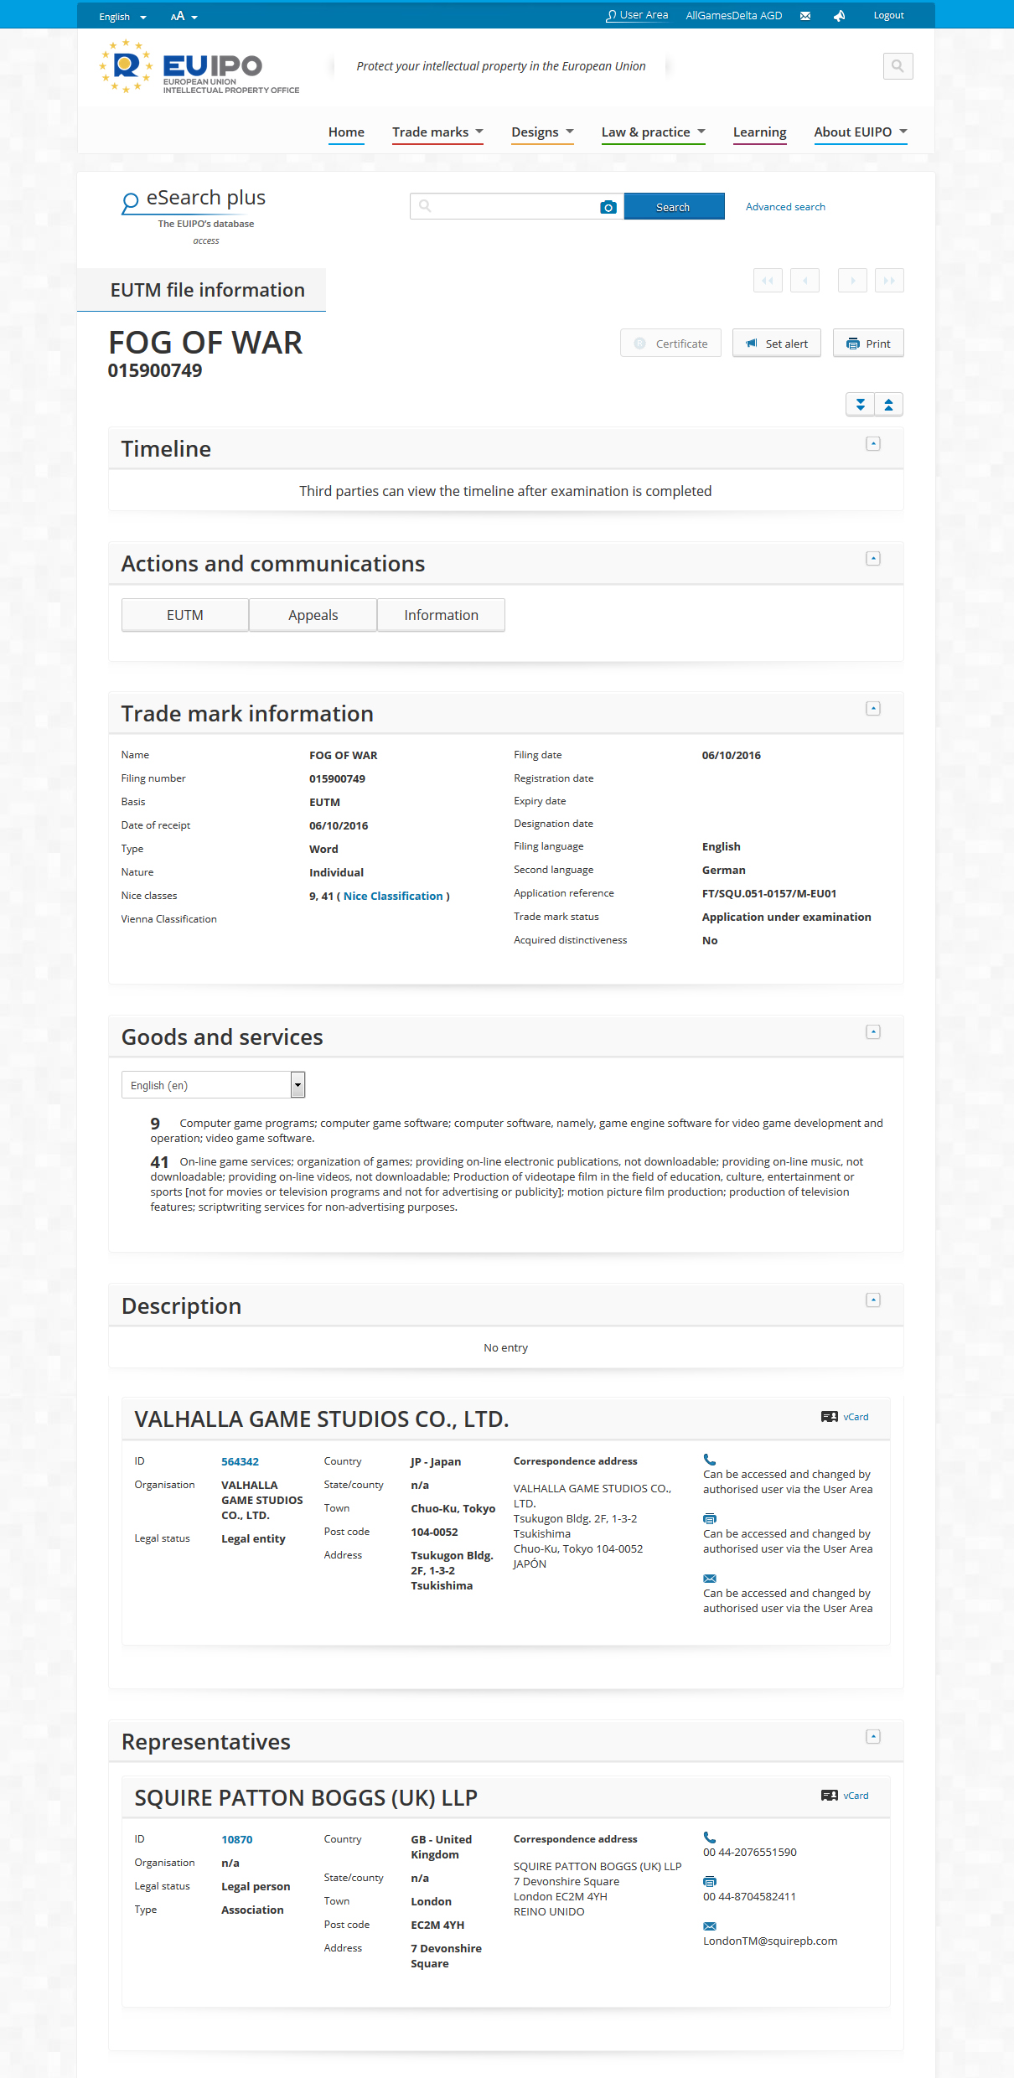
Task: Switch to the Appeals tab
Action: (x=313, y=615)
